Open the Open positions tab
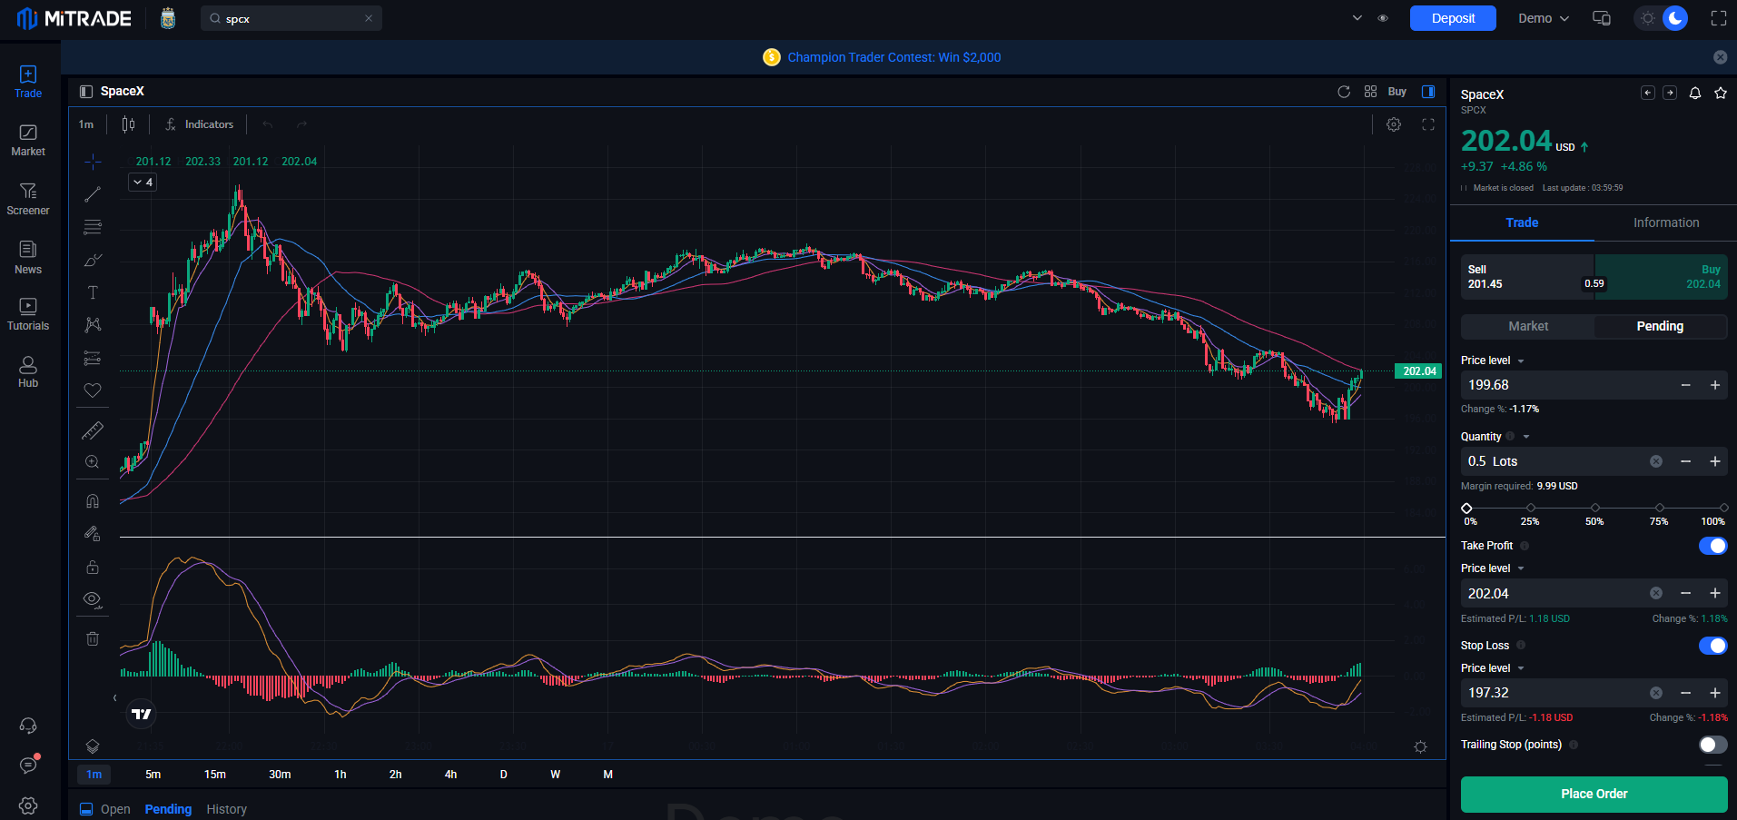Screen dimensions: 1737x820 115,809
